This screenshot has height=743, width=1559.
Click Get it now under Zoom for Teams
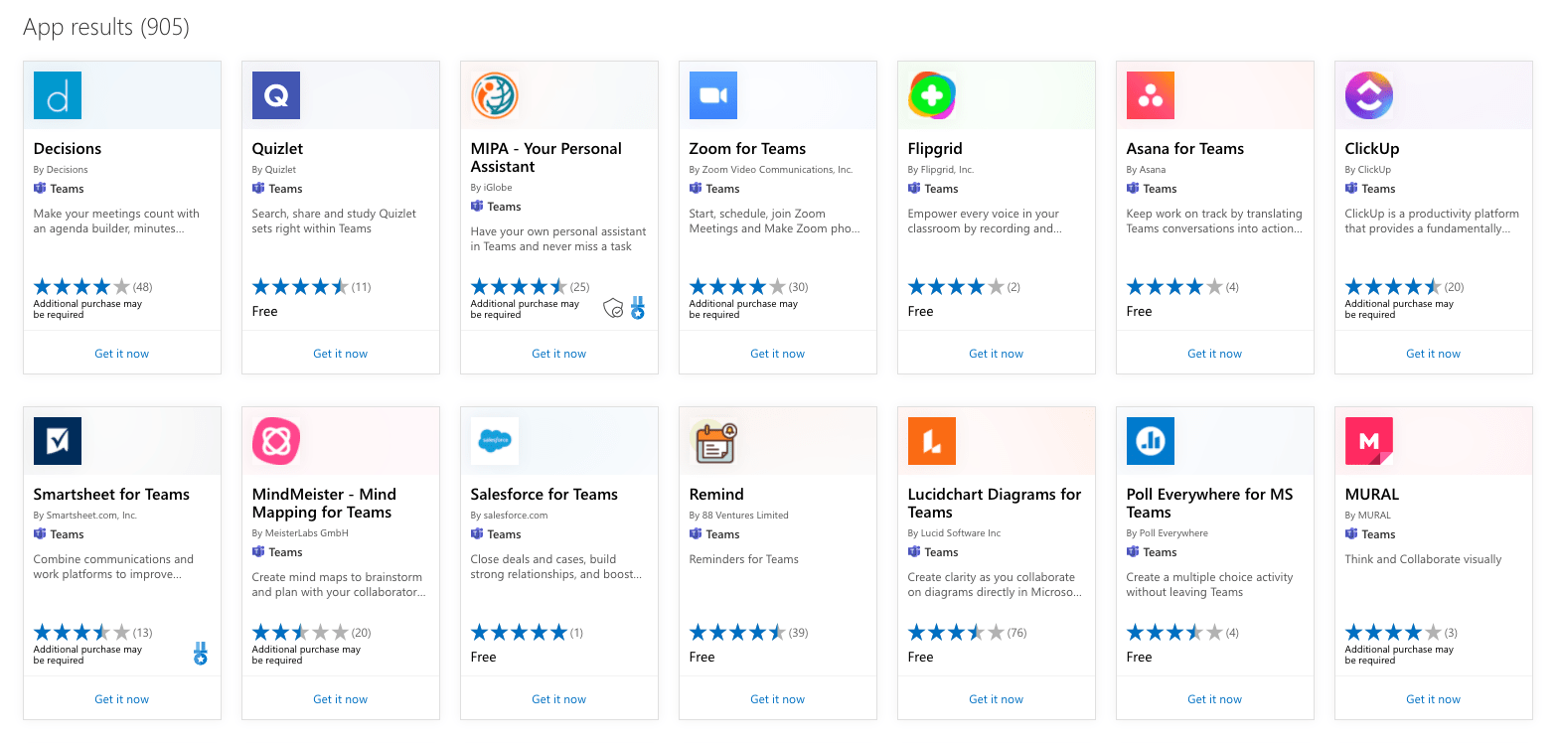[x=777, y=353]
